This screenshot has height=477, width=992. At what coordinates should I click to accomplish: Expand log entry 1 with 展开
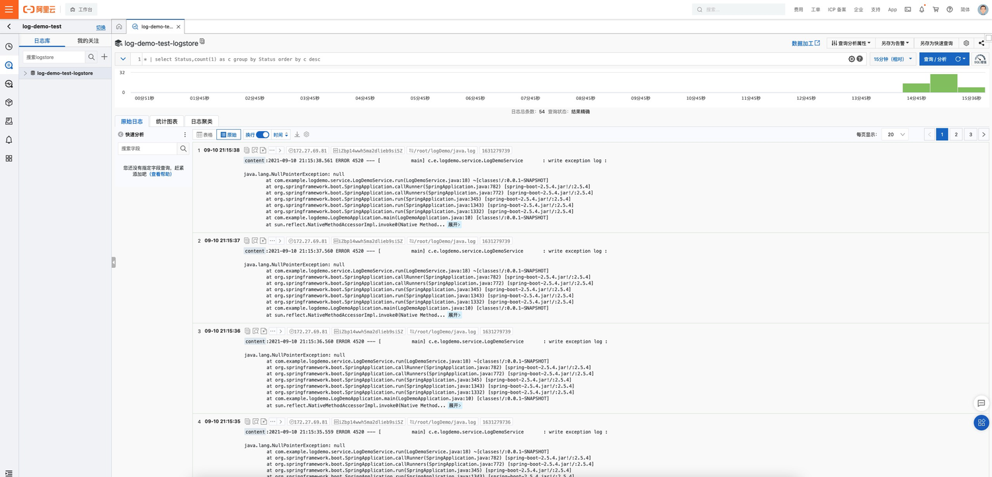pos(454,224)
